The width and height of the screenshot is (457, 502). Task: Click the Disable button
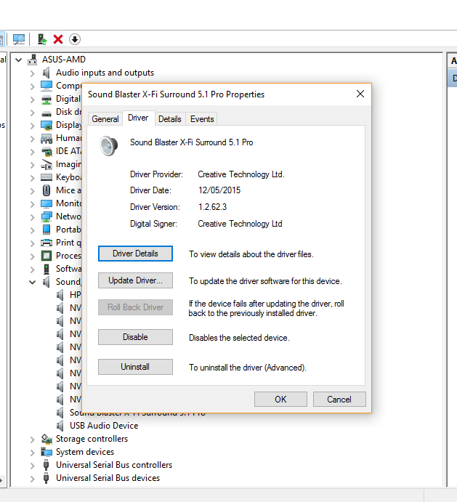pos(135,337)
